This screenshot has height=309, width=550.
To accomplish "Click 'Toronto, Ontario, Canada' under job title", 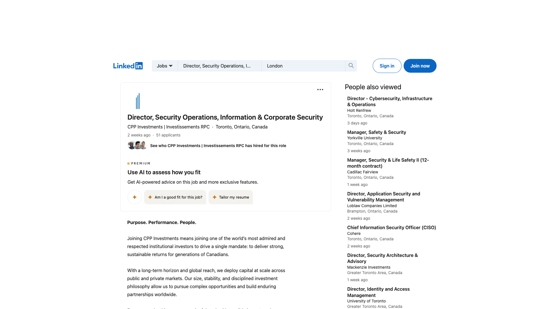I will coord(241,127).
